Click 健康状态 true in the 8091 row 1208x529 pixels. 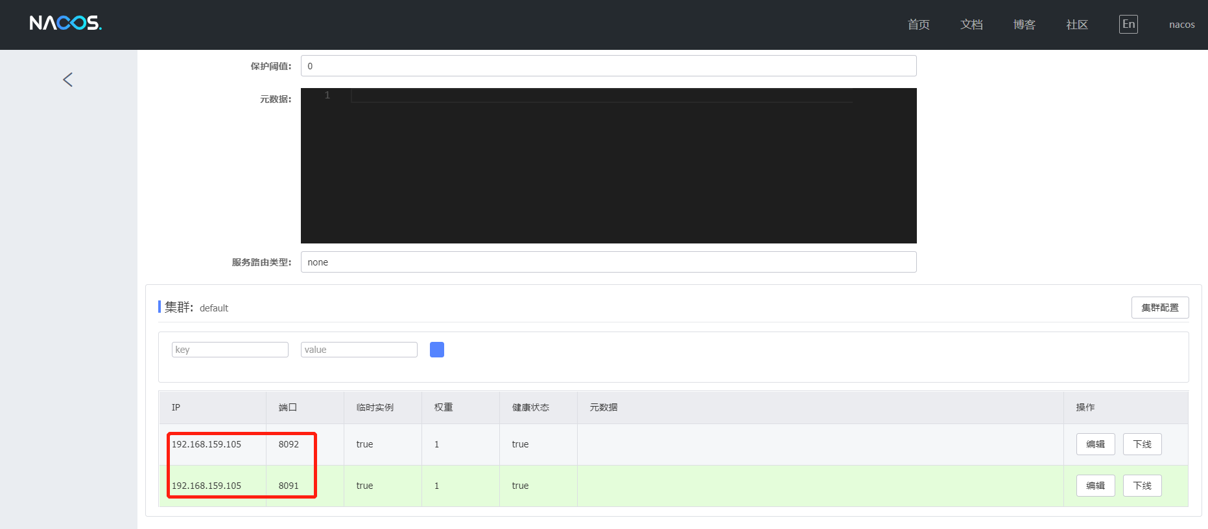[x=520, y=486]
